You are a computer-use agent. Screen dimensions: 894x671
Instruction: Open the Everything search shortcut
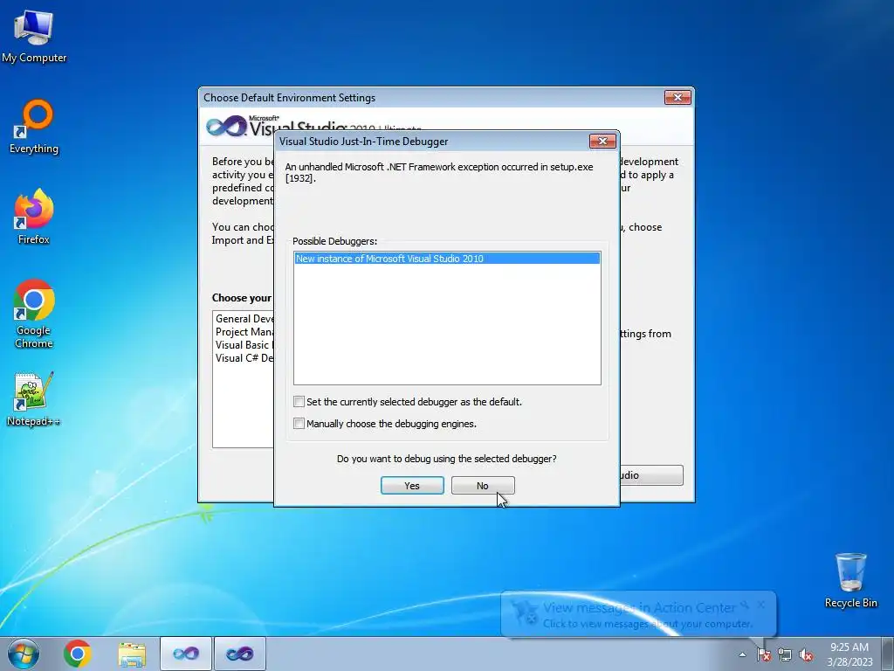(x=34, y=127)
